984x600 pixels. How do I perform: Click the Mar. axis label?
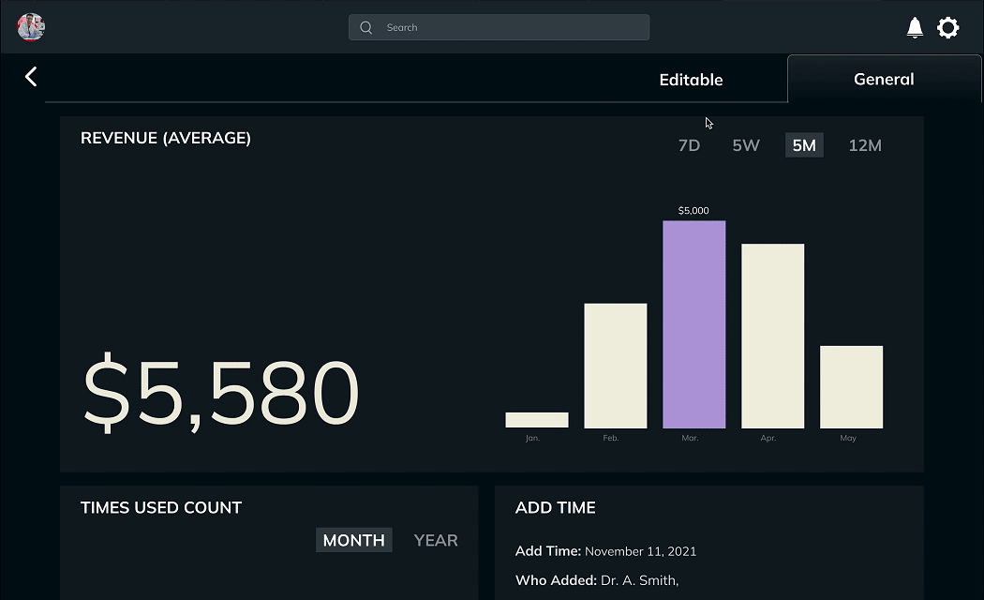pos(690,438)
